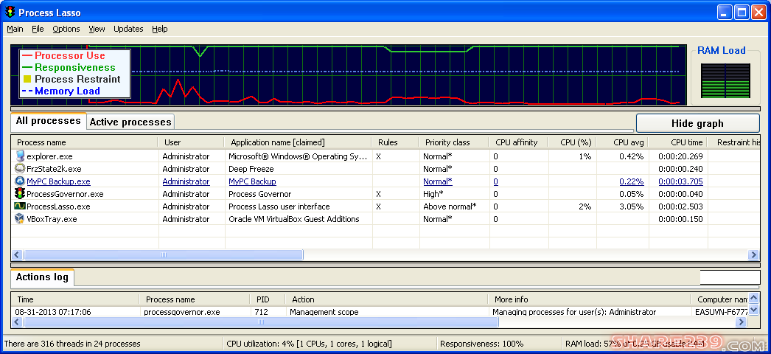Viewport: 771px width, 354px height.
Task: Click the Normal* priority link for MyPC Backup
Action: pyautogui.click(x=438, y=181)
